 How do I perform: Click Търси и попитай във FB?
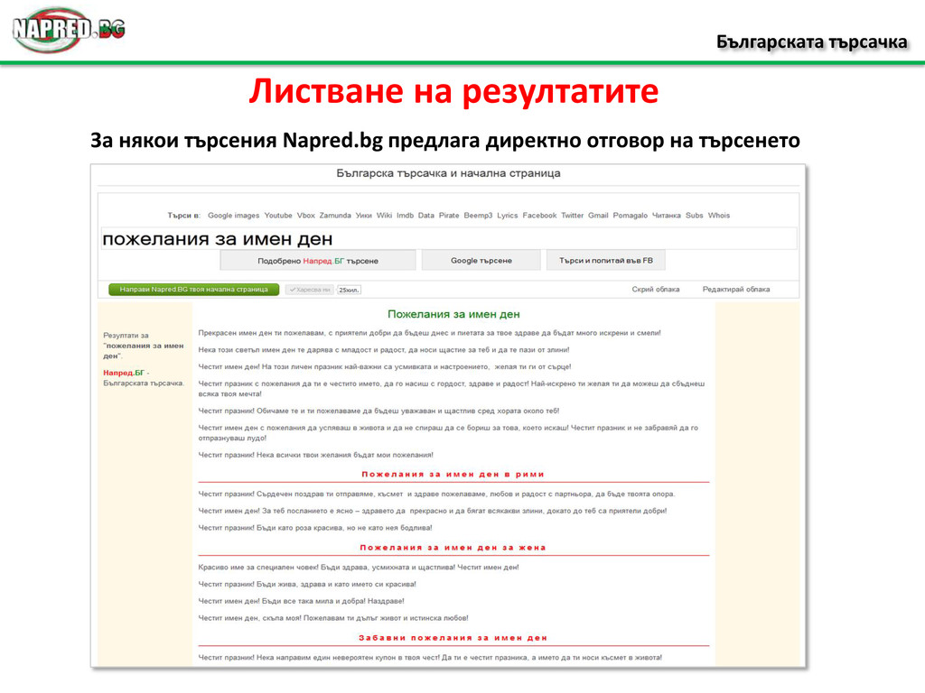pos(606,261)
